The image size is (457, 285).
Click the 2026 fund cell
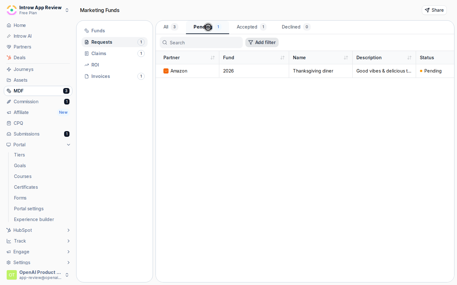tap(254, 71)
